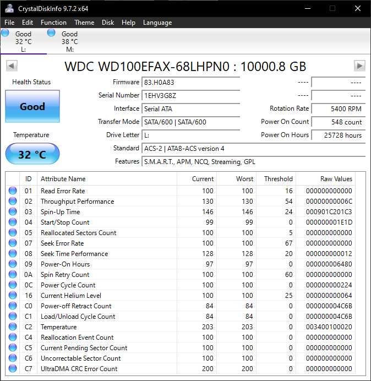Viewport: 371px width, 381px height.
Task: Select UltraDMA CRC Error Count attribute name
Action: coord(79,368)
